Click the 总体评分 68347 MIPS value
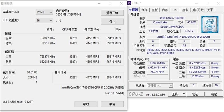Viewport: 224px width, 112px height. [x=114, y=77]
